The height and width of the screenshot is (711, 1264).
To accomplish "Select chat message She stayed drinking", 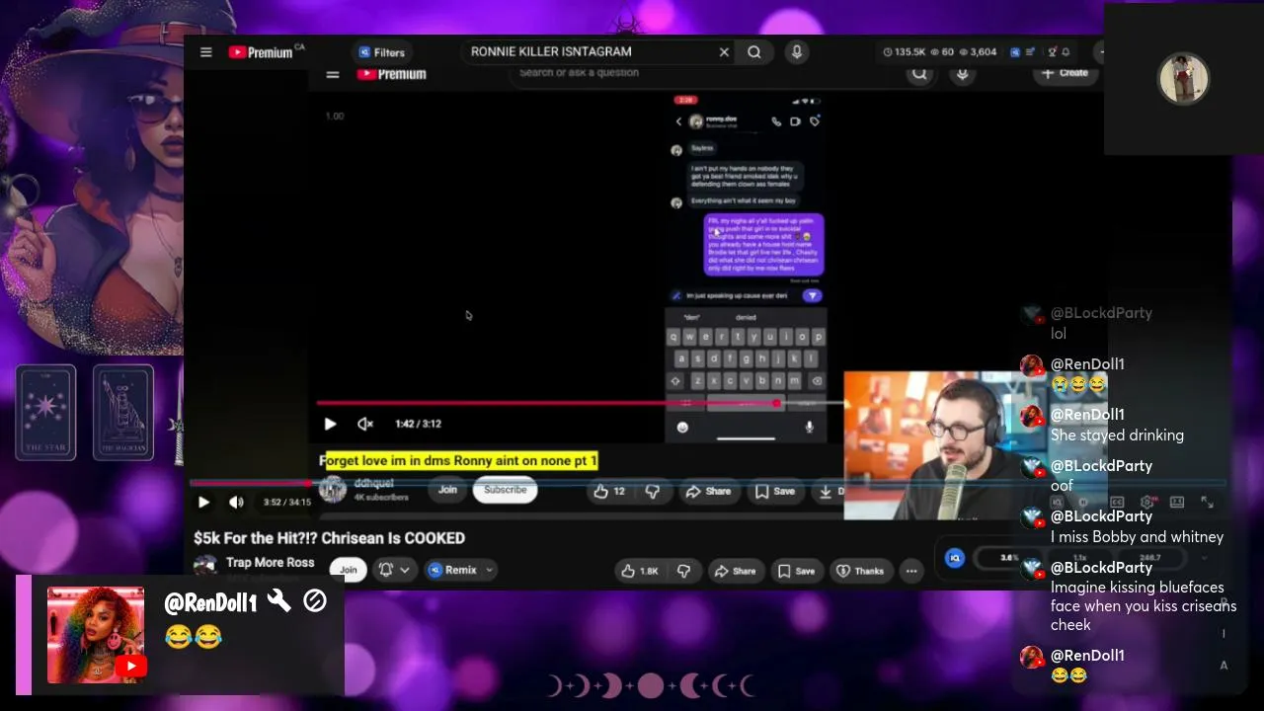I will point(1117,435).
